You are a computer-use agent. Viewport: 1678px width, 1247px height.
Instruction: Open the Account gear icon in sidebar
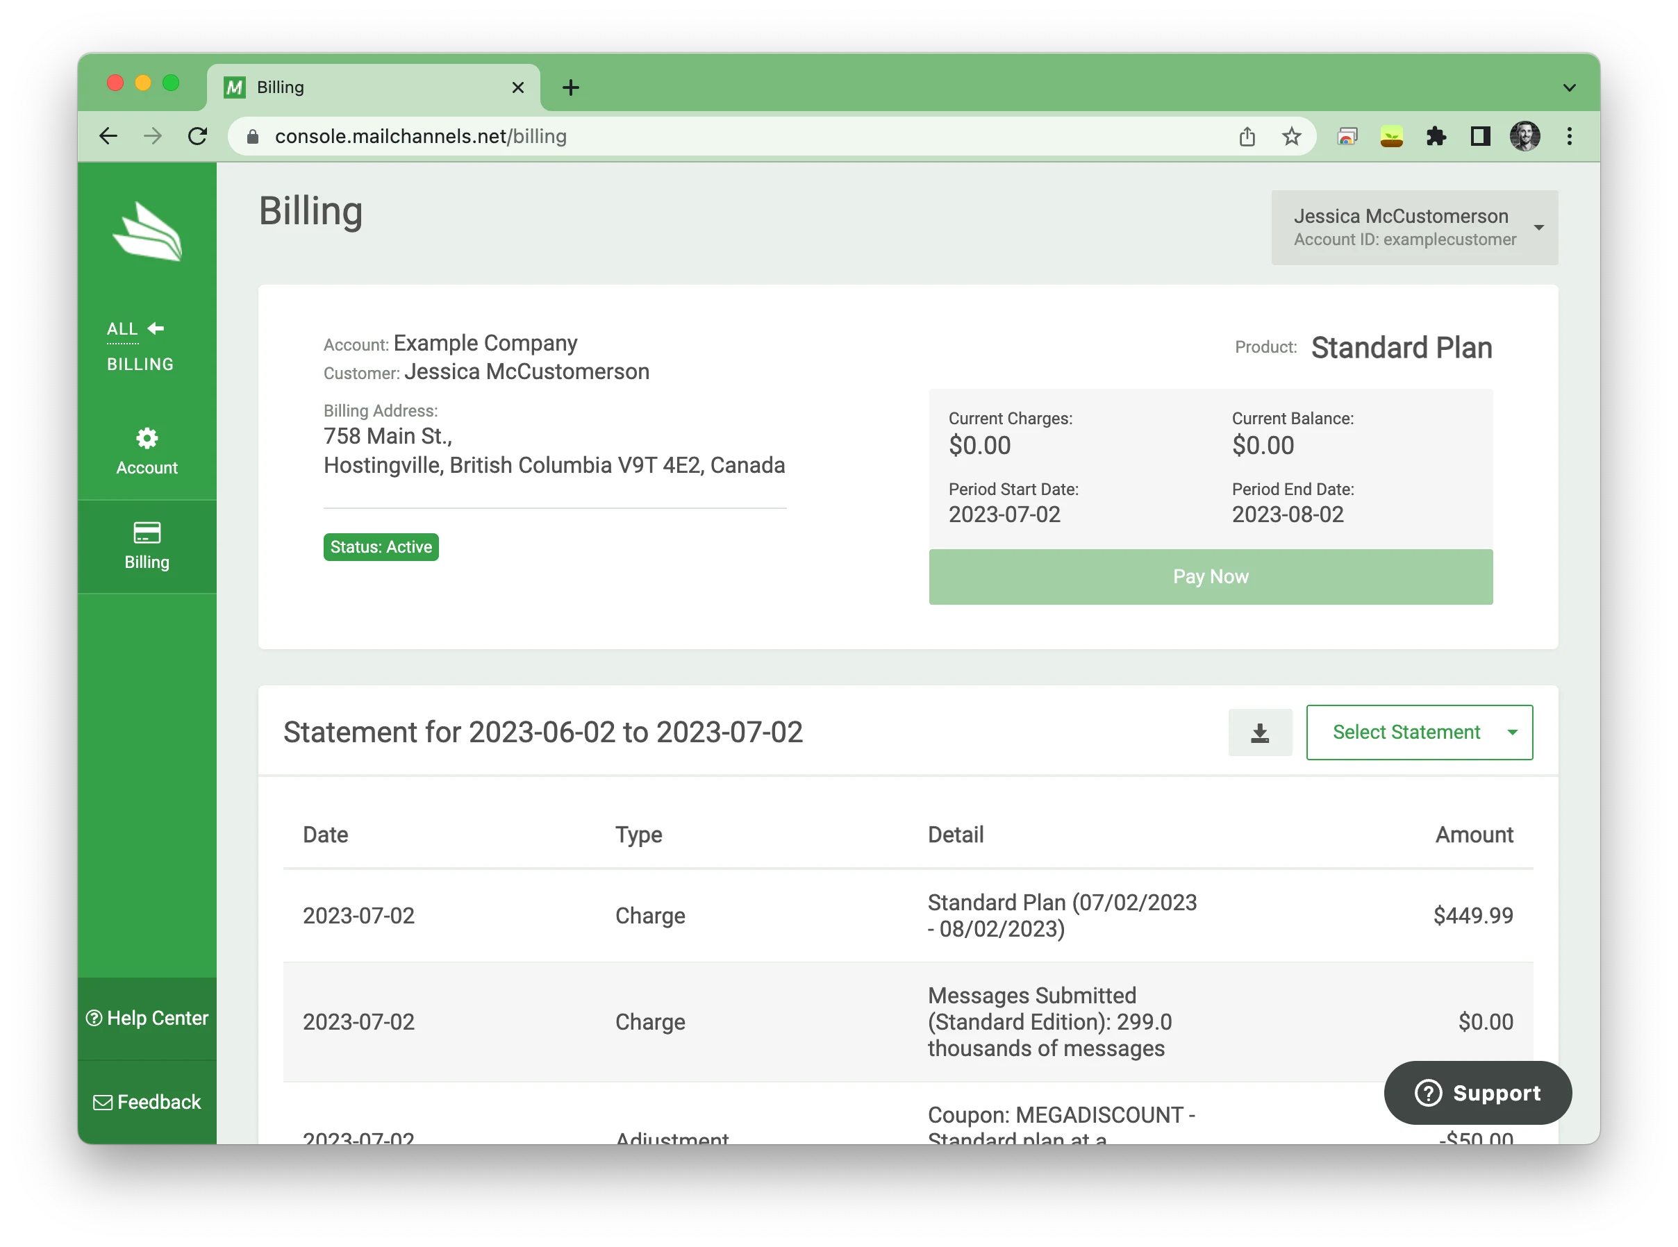pos(147,439)
